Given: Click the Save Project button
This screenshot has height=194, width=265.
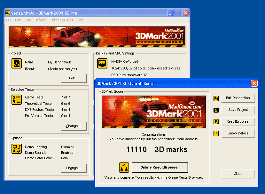Looking at the screenshot, I should pos(238,110).
